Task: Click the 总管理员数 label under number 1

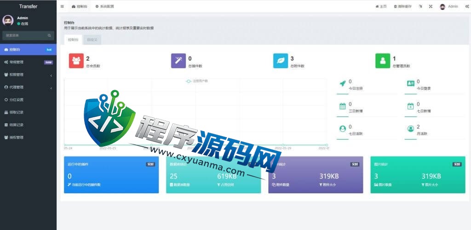Action: (x=401, y=66)
